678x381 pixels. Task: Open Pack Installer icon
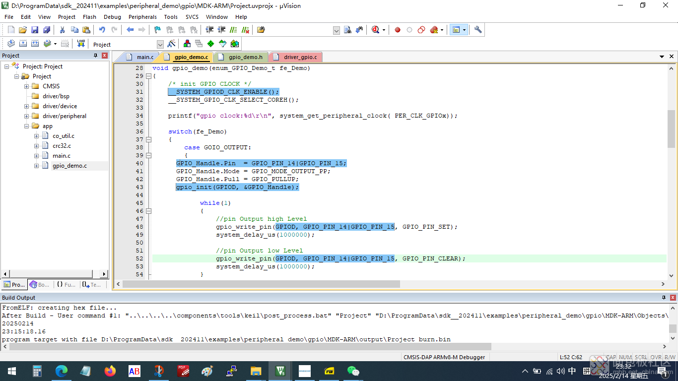[x=235, y=44]
